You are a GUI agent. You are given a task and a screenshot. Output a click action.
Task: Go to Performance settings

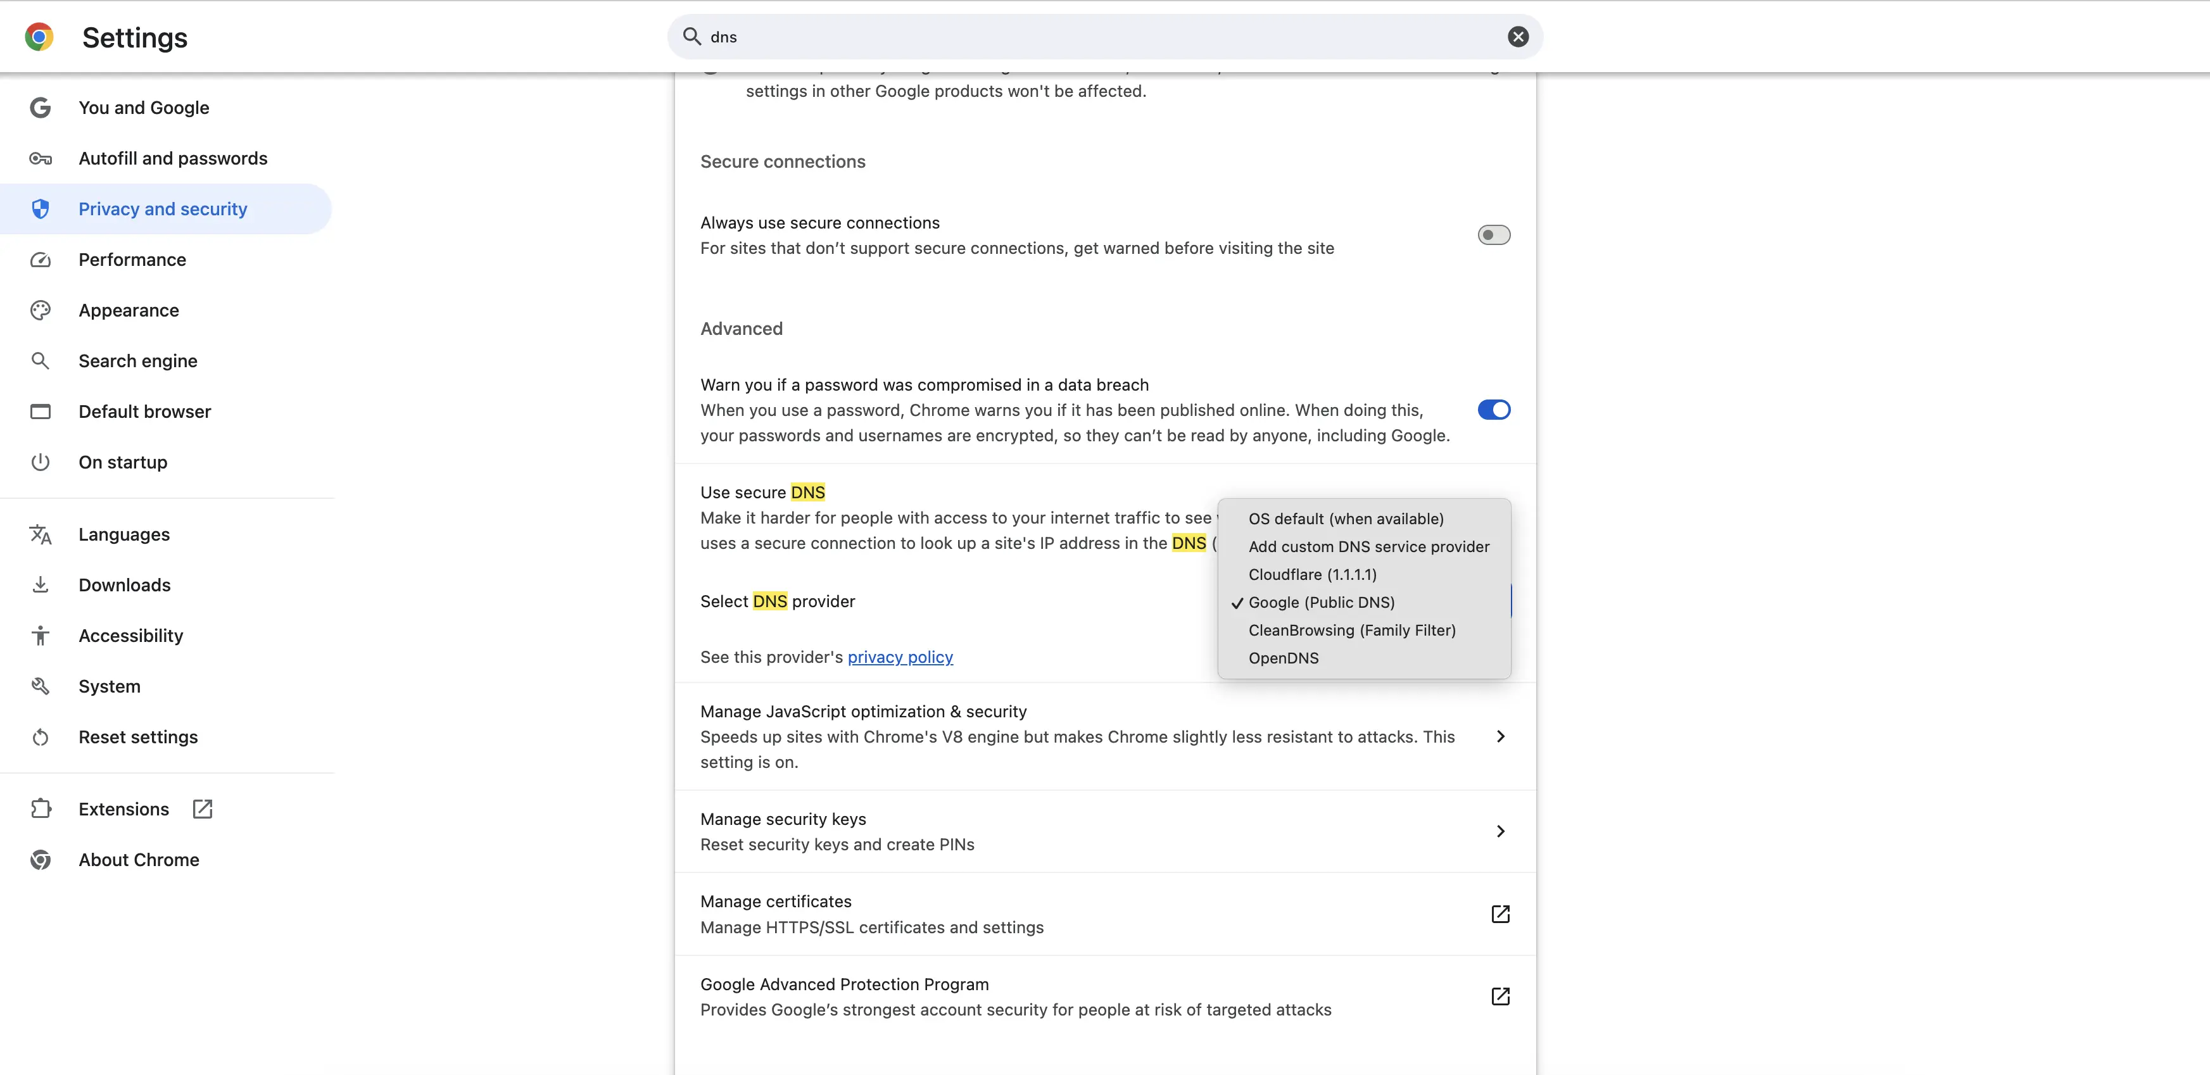point(165,260)
